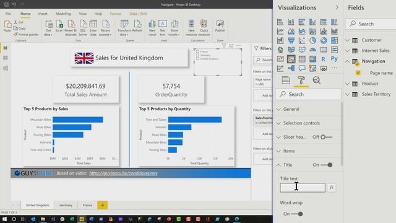Open the guyinacu.be/conditionalnav link
The height and width of the screenshot is (223, 396).
coord(124,173)
